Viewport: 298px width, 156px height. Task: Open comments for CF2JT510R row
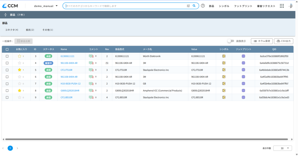pyautogui.click(x=91, y=70)
